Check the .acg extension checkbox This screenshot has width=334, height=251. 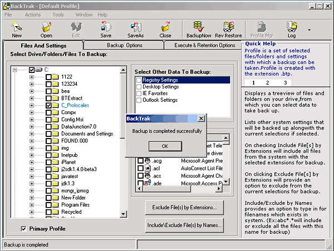141,160
